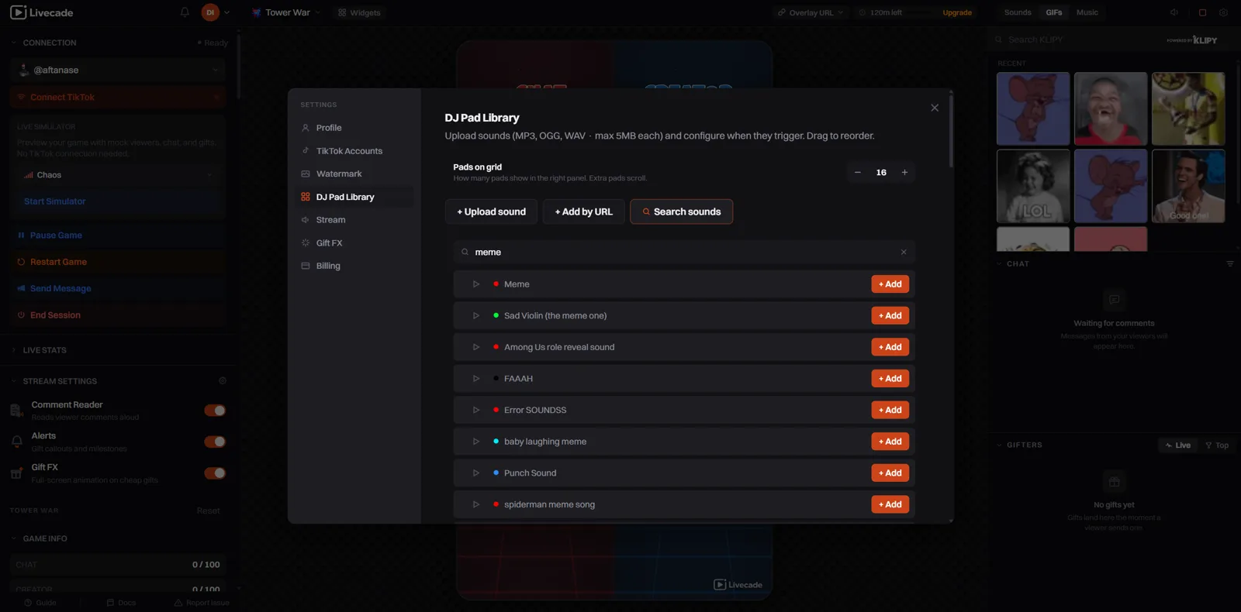
Task: Open Profile settings
Action: coord(355,128)
